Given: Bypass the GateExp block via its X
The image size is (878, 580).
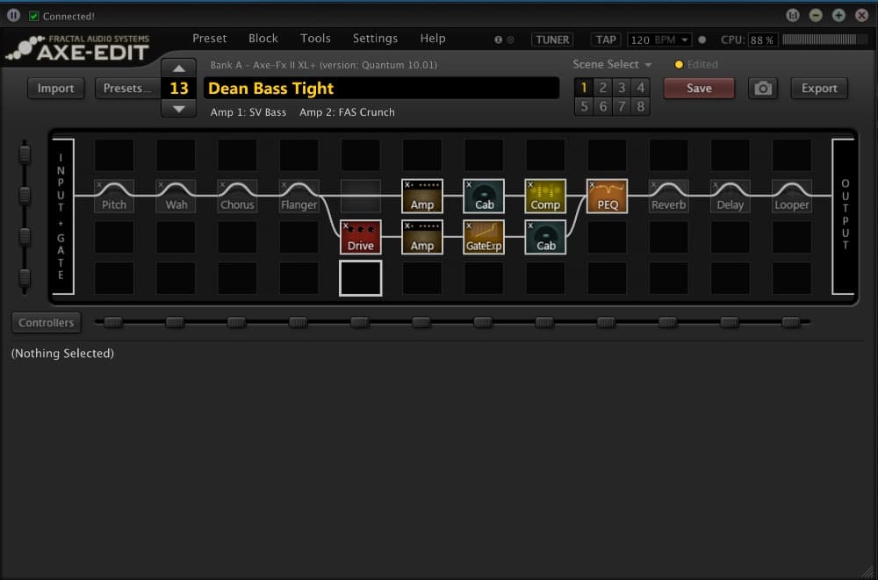Looking at the screenshot, I should pos(469,226).
